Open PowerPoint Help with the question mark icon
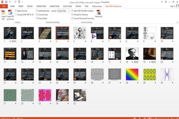 (162, 2)
